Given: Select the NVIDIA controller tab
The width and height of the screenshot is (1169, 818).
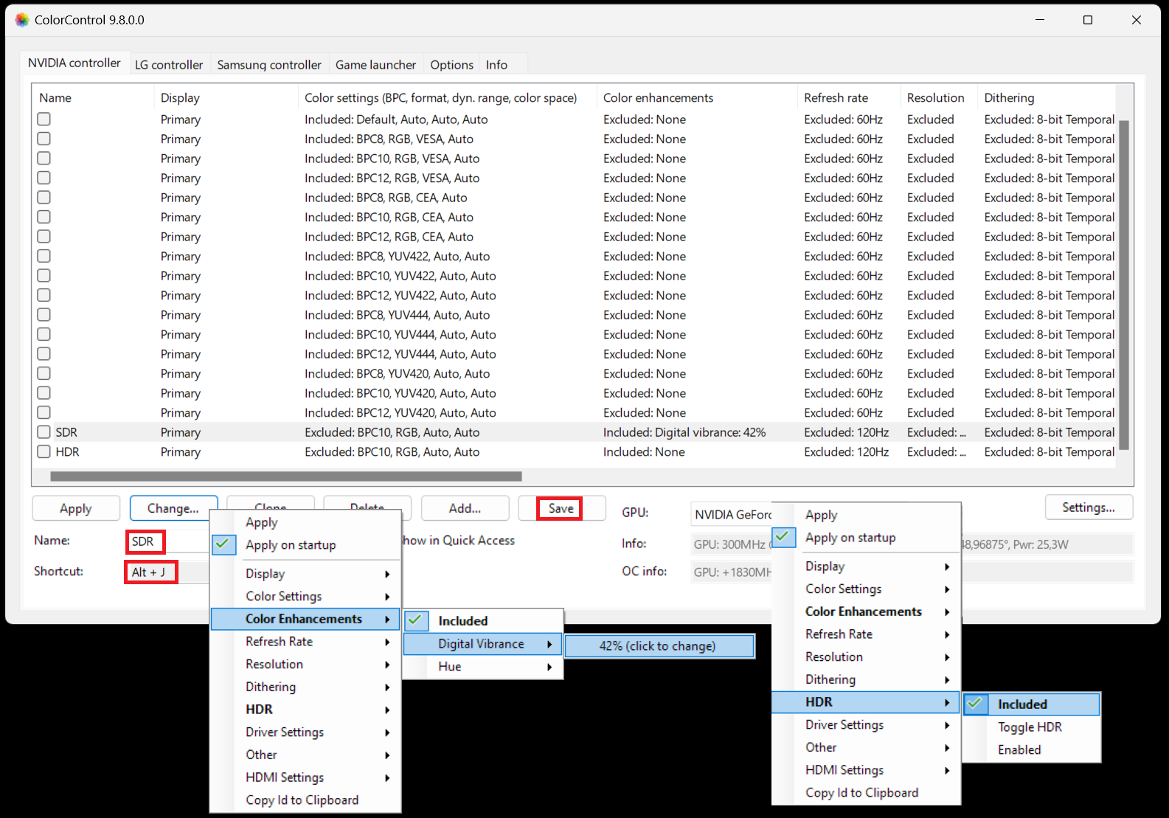Looking at the screenshot, I should pos(74,63).
